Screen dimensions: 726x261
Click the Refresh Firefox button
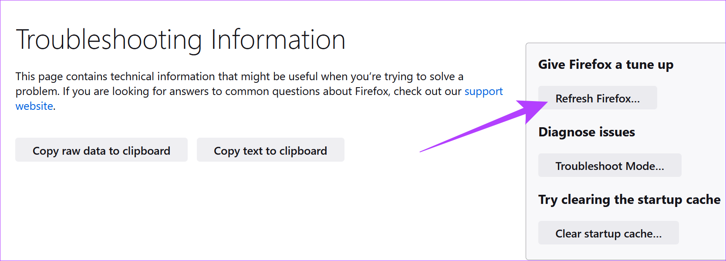(597, 98)
